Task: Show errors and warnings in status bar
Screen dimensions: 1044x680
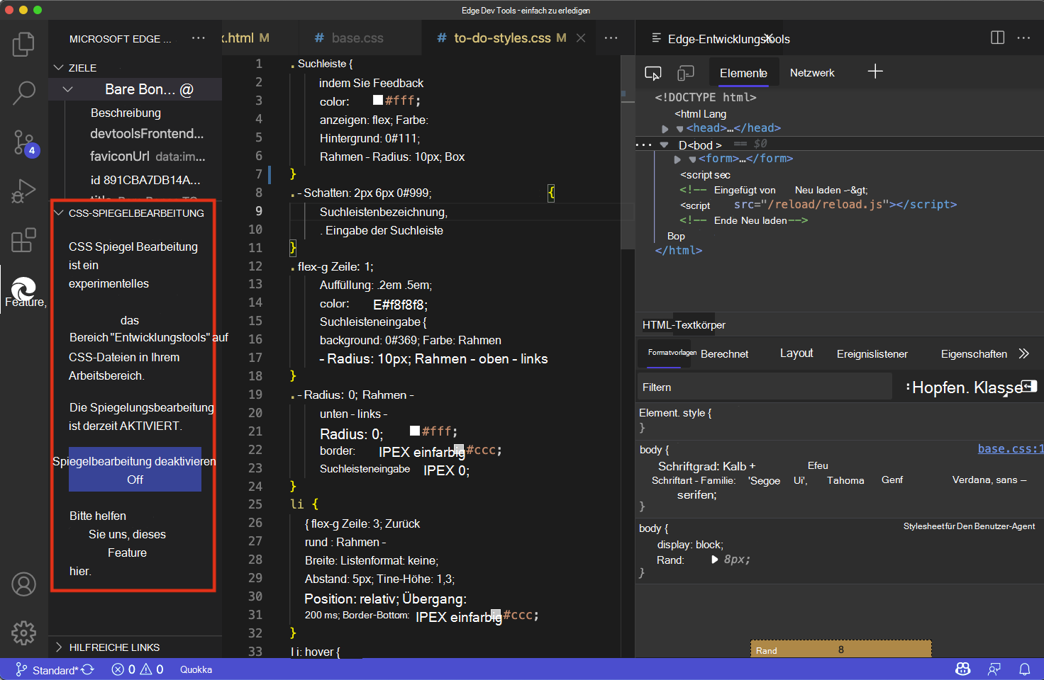Action: tap(138, 669)
